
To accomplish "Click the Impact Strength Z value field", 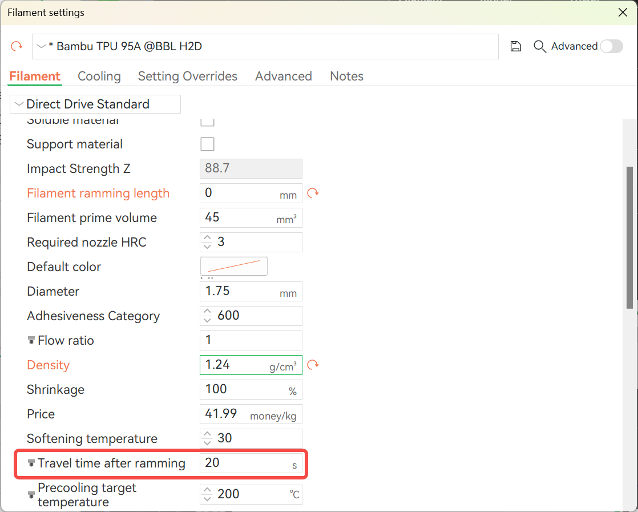I will [251, 168].
